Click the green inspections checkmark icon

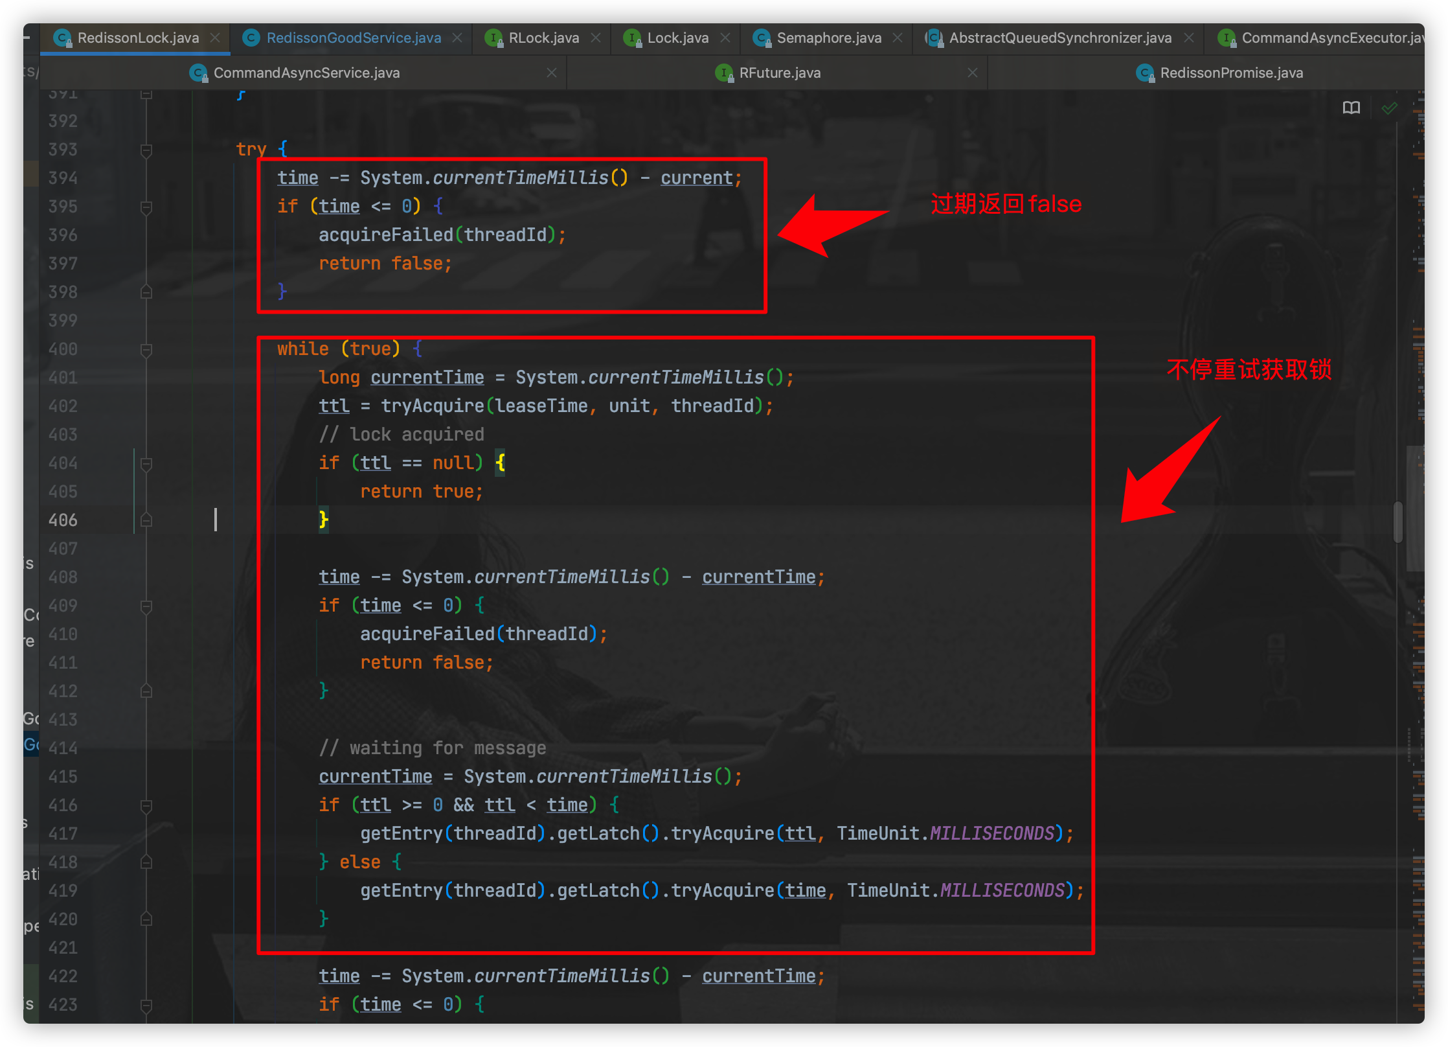click(1389, 108)
